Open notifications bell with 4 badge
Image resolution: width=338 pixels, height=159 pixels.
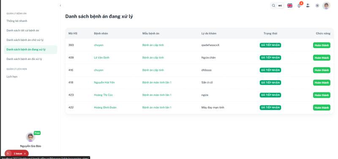click(299, 5)
